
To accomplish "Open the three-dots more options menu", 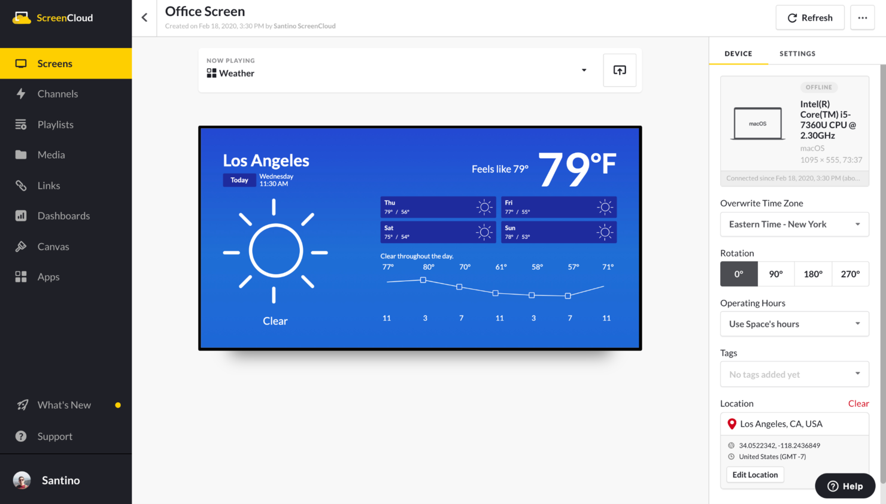I will pos(863,18).
